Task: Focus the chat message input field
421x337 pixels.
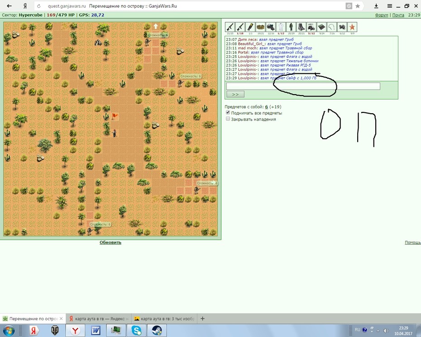Action: pyautogui.click(x=303, y=86)
